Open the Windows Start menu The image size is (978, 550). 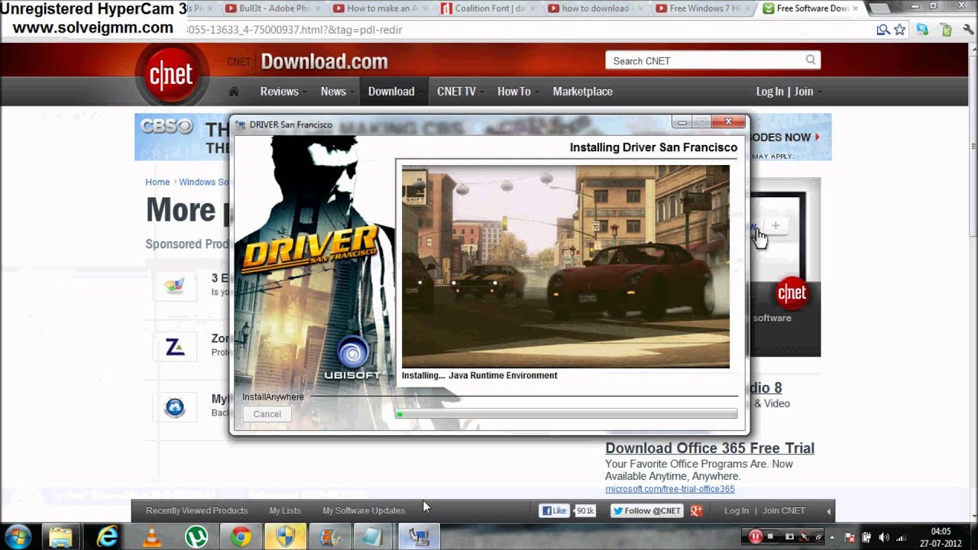click(18, 536)
